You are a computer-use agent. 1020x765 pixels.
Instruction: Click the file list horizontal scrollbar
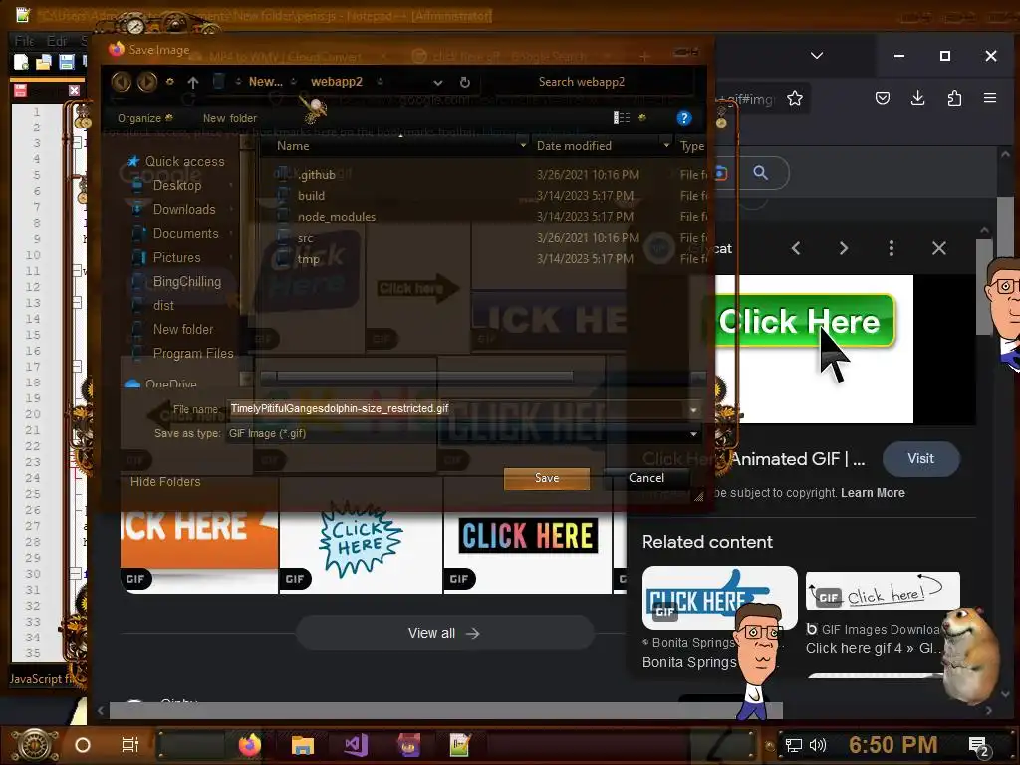tap(424, 376)
